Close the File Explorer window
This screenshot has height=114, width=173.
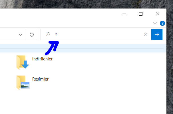click(x=158, y=14)
